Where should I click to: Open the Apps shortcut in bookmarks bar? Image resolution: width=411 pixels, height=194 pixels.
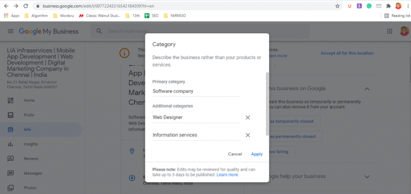pyautogui.click(x=12, y=16)
